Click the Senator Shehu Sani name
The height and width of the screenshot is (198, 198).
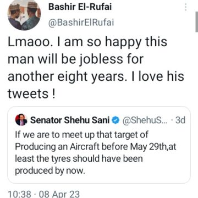pos(70,120)
